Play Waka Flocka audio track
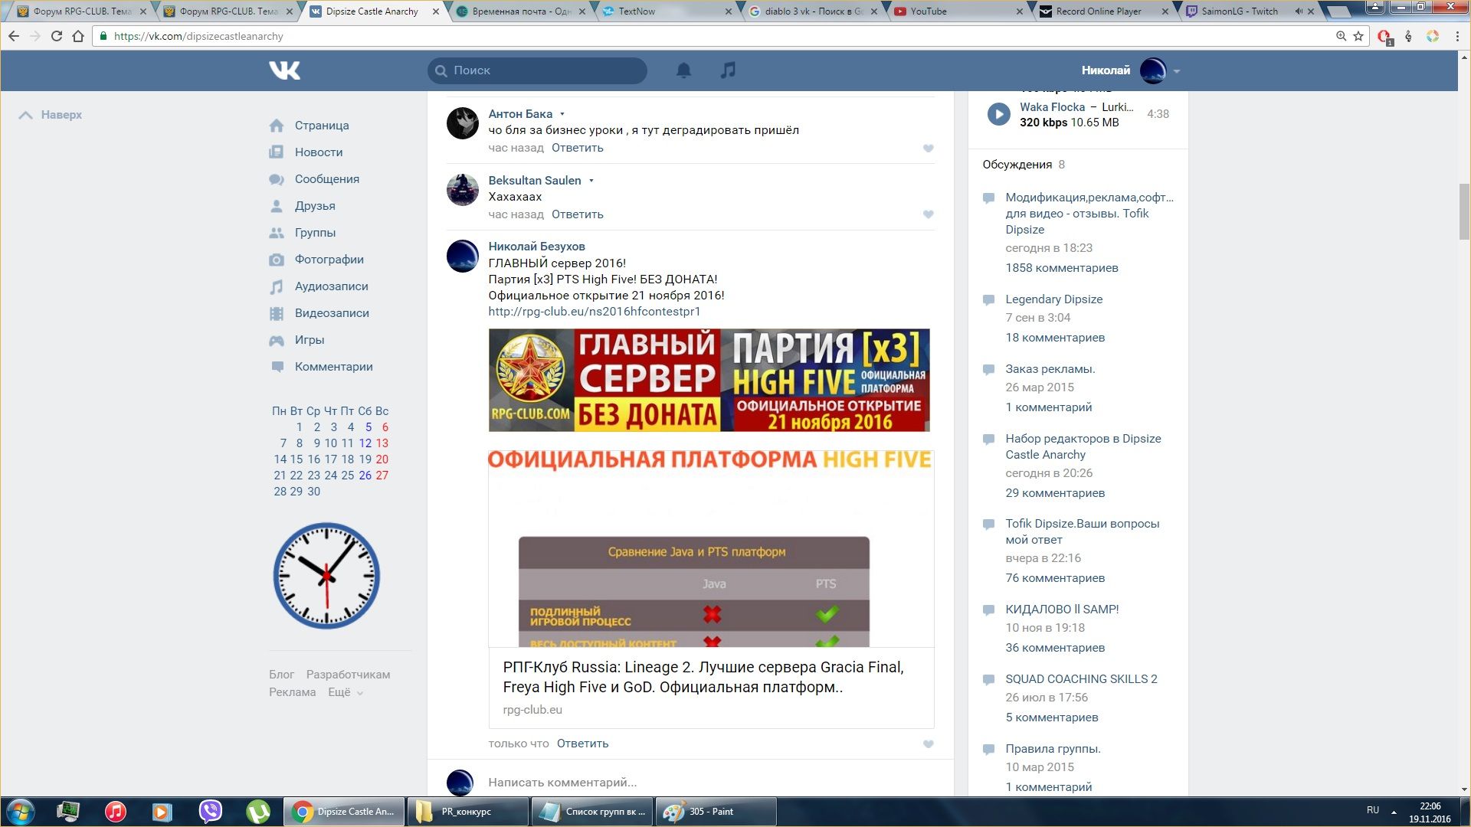This screenshot has height=827, width=1471. pyautogui.click(x=998, y=114)
